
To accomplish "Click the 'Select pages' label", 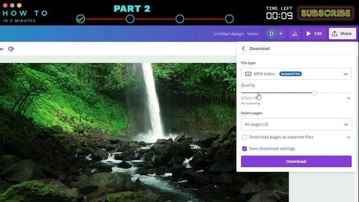I will (x=251, y=113).
